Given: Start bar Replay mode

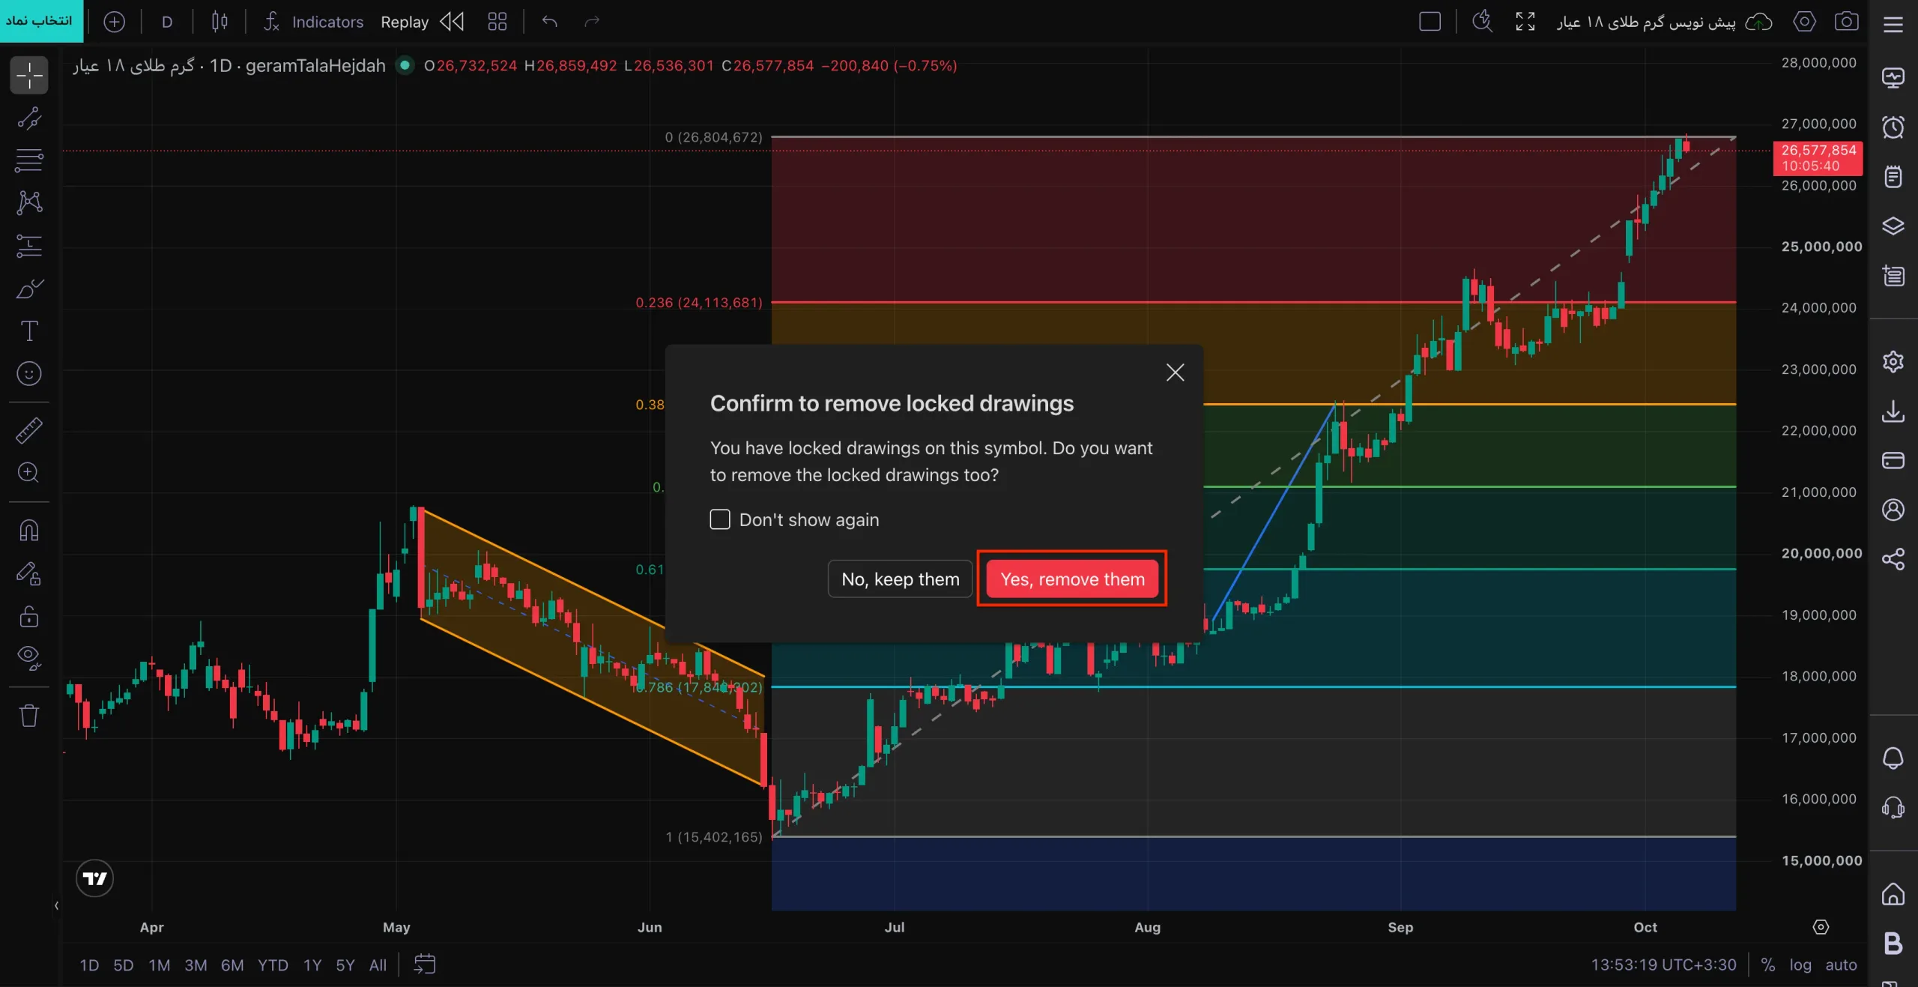Looking at the screenshot, I should tap(423, 22).
